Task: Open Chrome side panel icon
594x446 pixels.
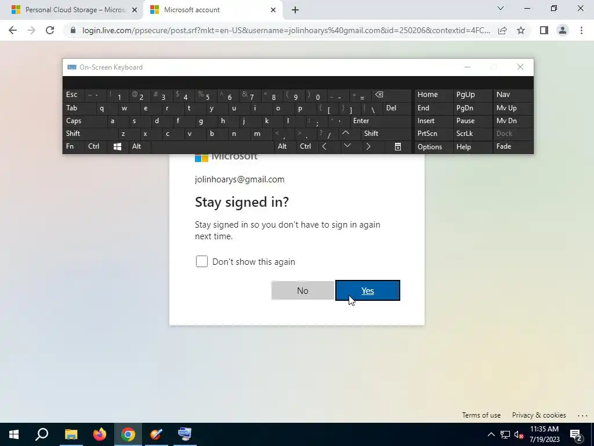Action: click(x=544, y=30)
